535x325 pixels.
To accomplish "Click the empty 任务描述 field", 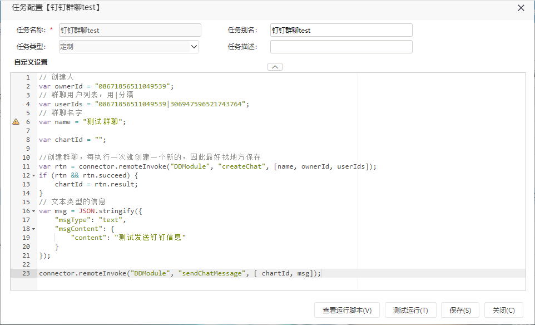I will 341,47.
